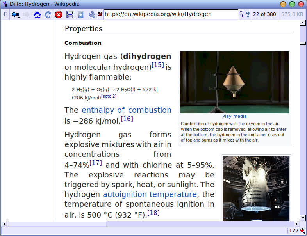307x236 pixels.
Task: Open the bug meter icon in status bar
Action: [x=302, y=231]
